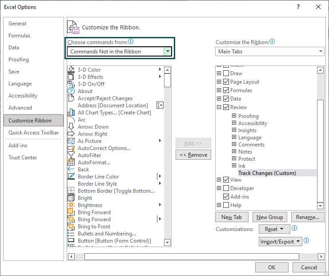Choose the Arrow: Down icon
Image resolution: width=329 pixels, height=276 pixels.
tap(71, 127)
